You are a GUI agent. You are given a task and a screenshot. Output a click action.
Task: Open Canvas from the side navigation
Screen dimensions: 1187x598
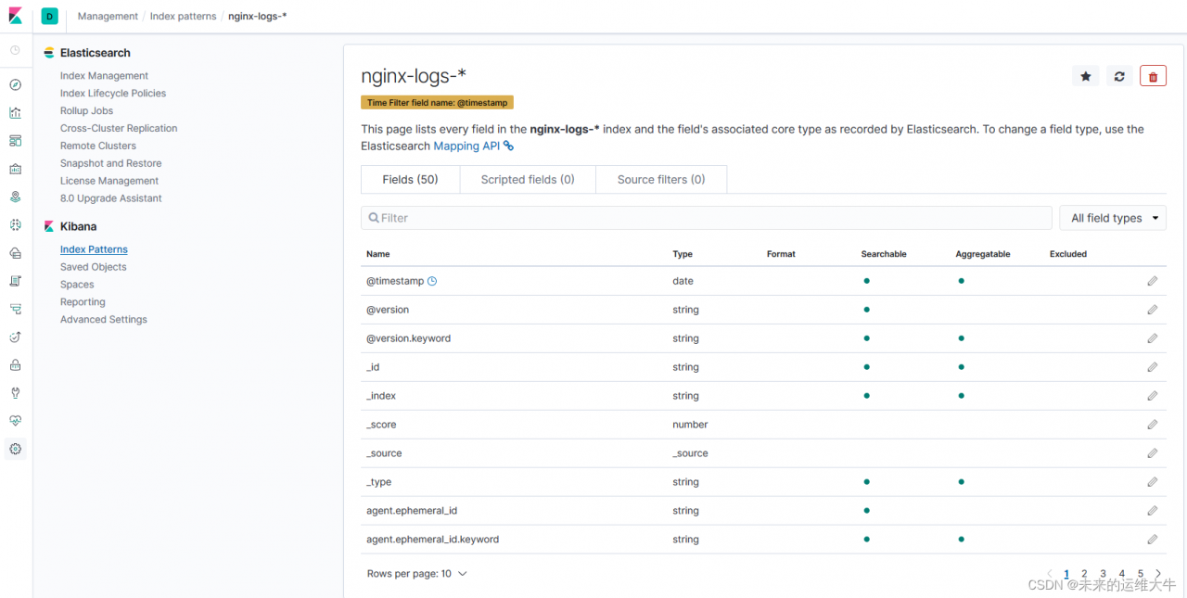pyautogui.click(x=15, y=169)
